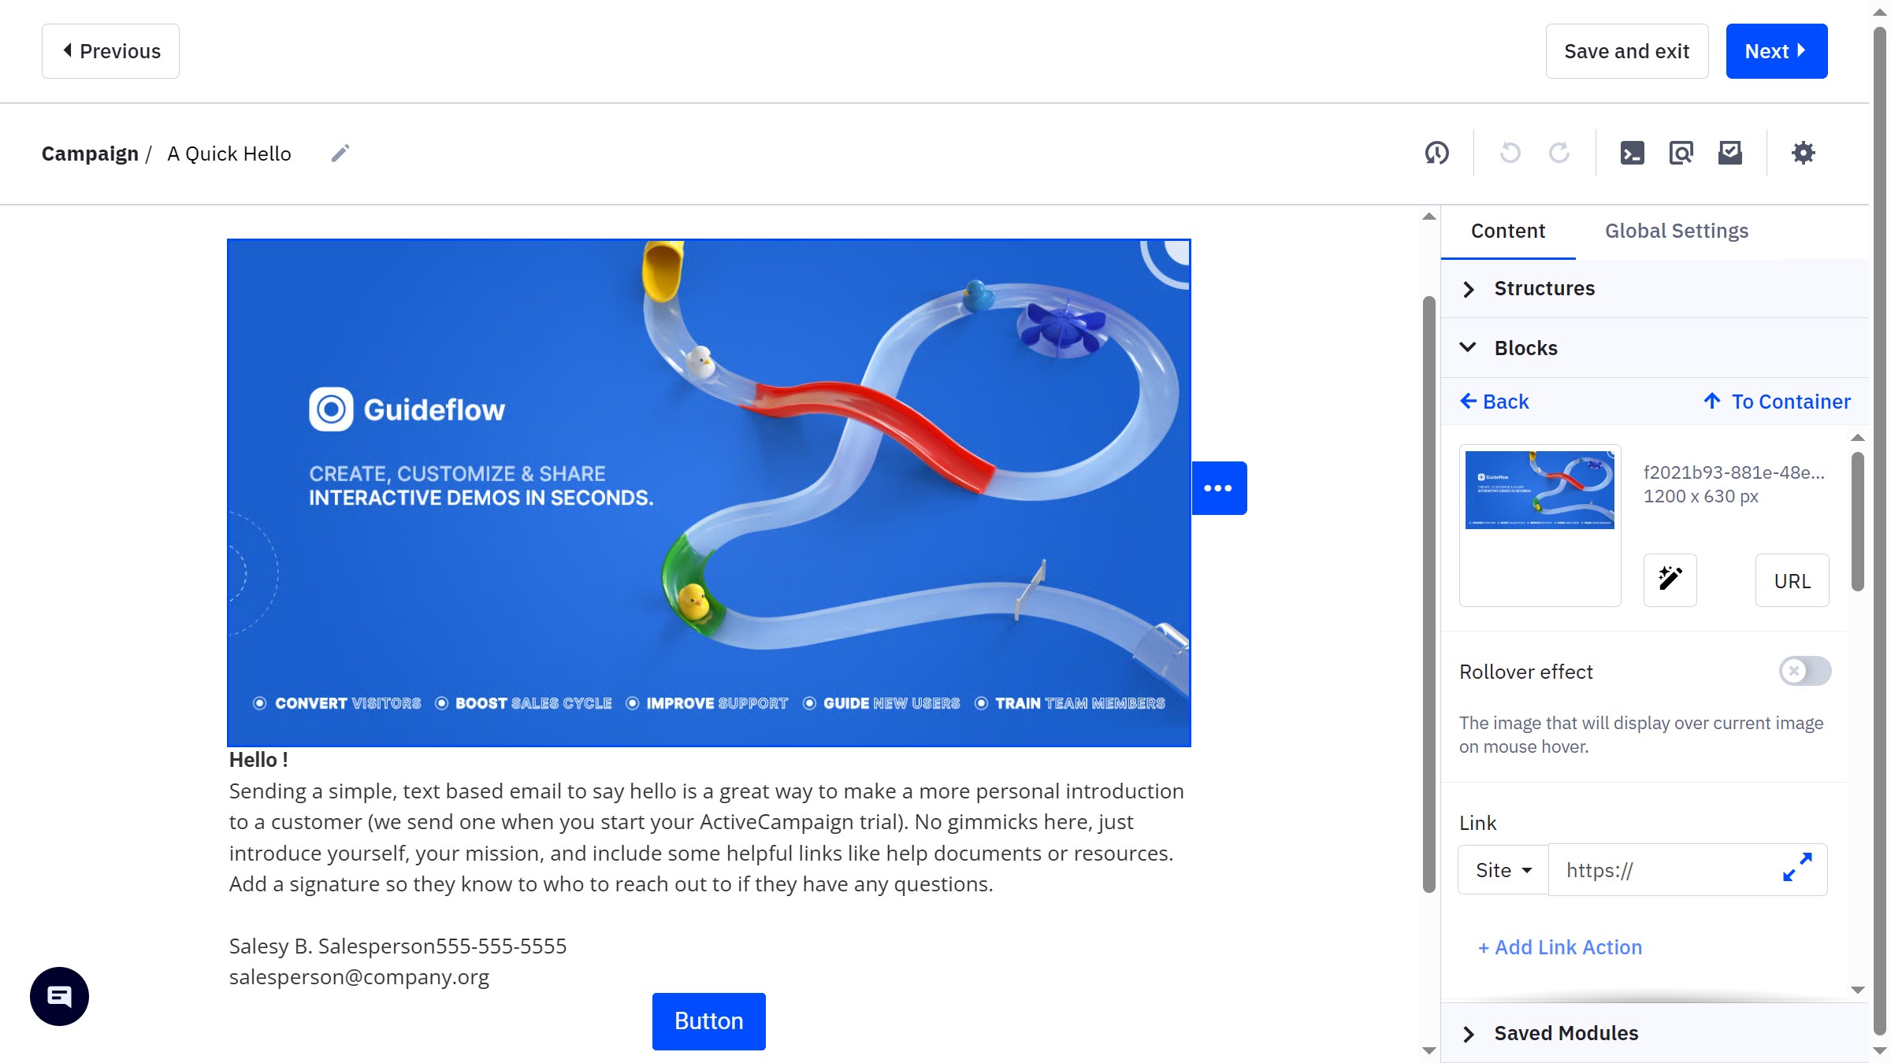Collapse the Blocks section

(1525, 348)
